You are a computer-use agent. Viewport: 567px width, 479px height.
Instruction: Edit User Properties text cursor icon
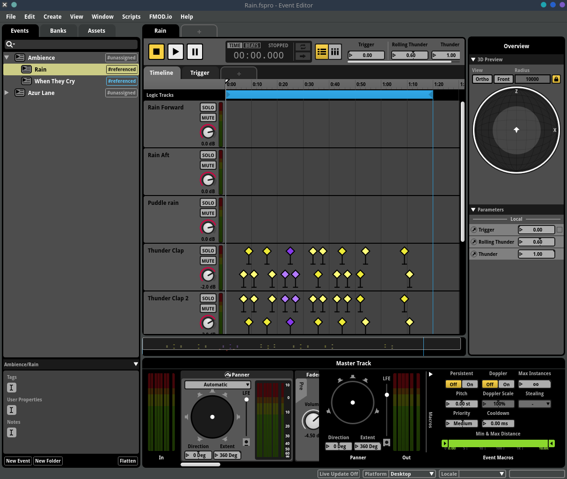[x=12, y=410]
